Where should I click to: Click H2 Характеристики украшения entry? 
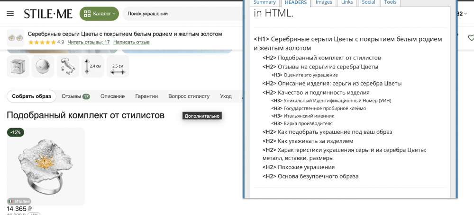pos(344,154)
